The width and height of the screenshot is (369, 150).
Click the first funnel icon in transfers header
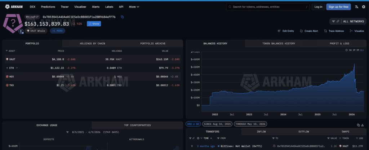tap(190, 138)
